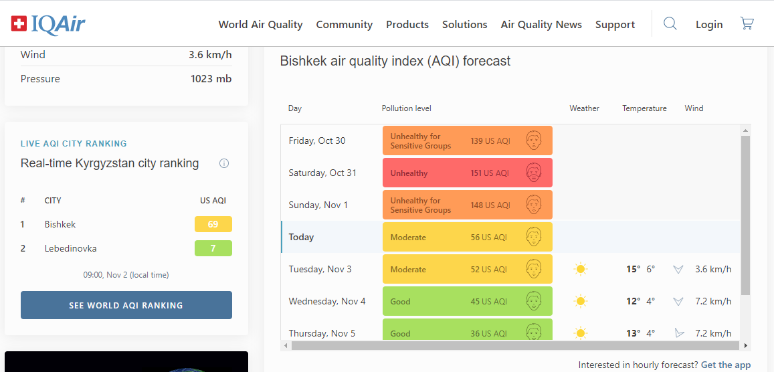774x372 pixels.
Task: Open World Air Quality menu
Action: pos(260,25)
